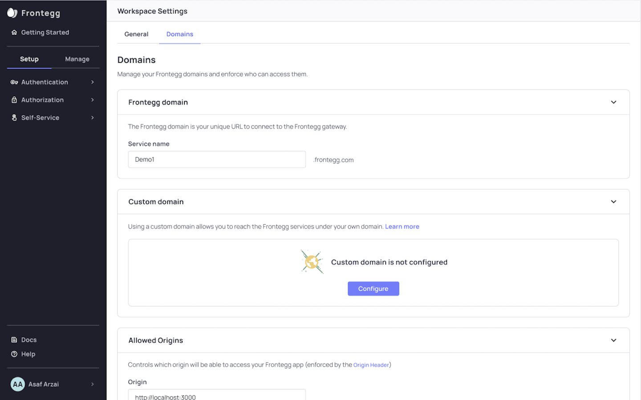The image size is (641, 400).
Task: Open Docs document icon
Action: (x=14, y=340)
